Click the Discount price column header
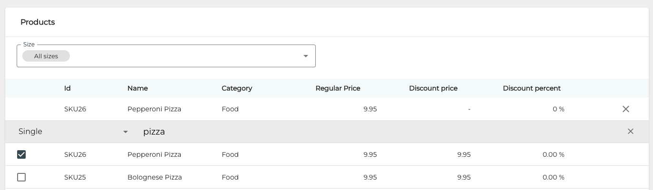 coord(433,88)
